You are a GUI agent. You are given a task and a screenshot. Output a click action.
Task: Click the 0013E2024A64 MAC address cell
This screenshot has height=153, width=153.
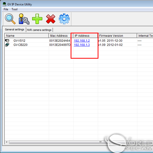tap(60, 41)
